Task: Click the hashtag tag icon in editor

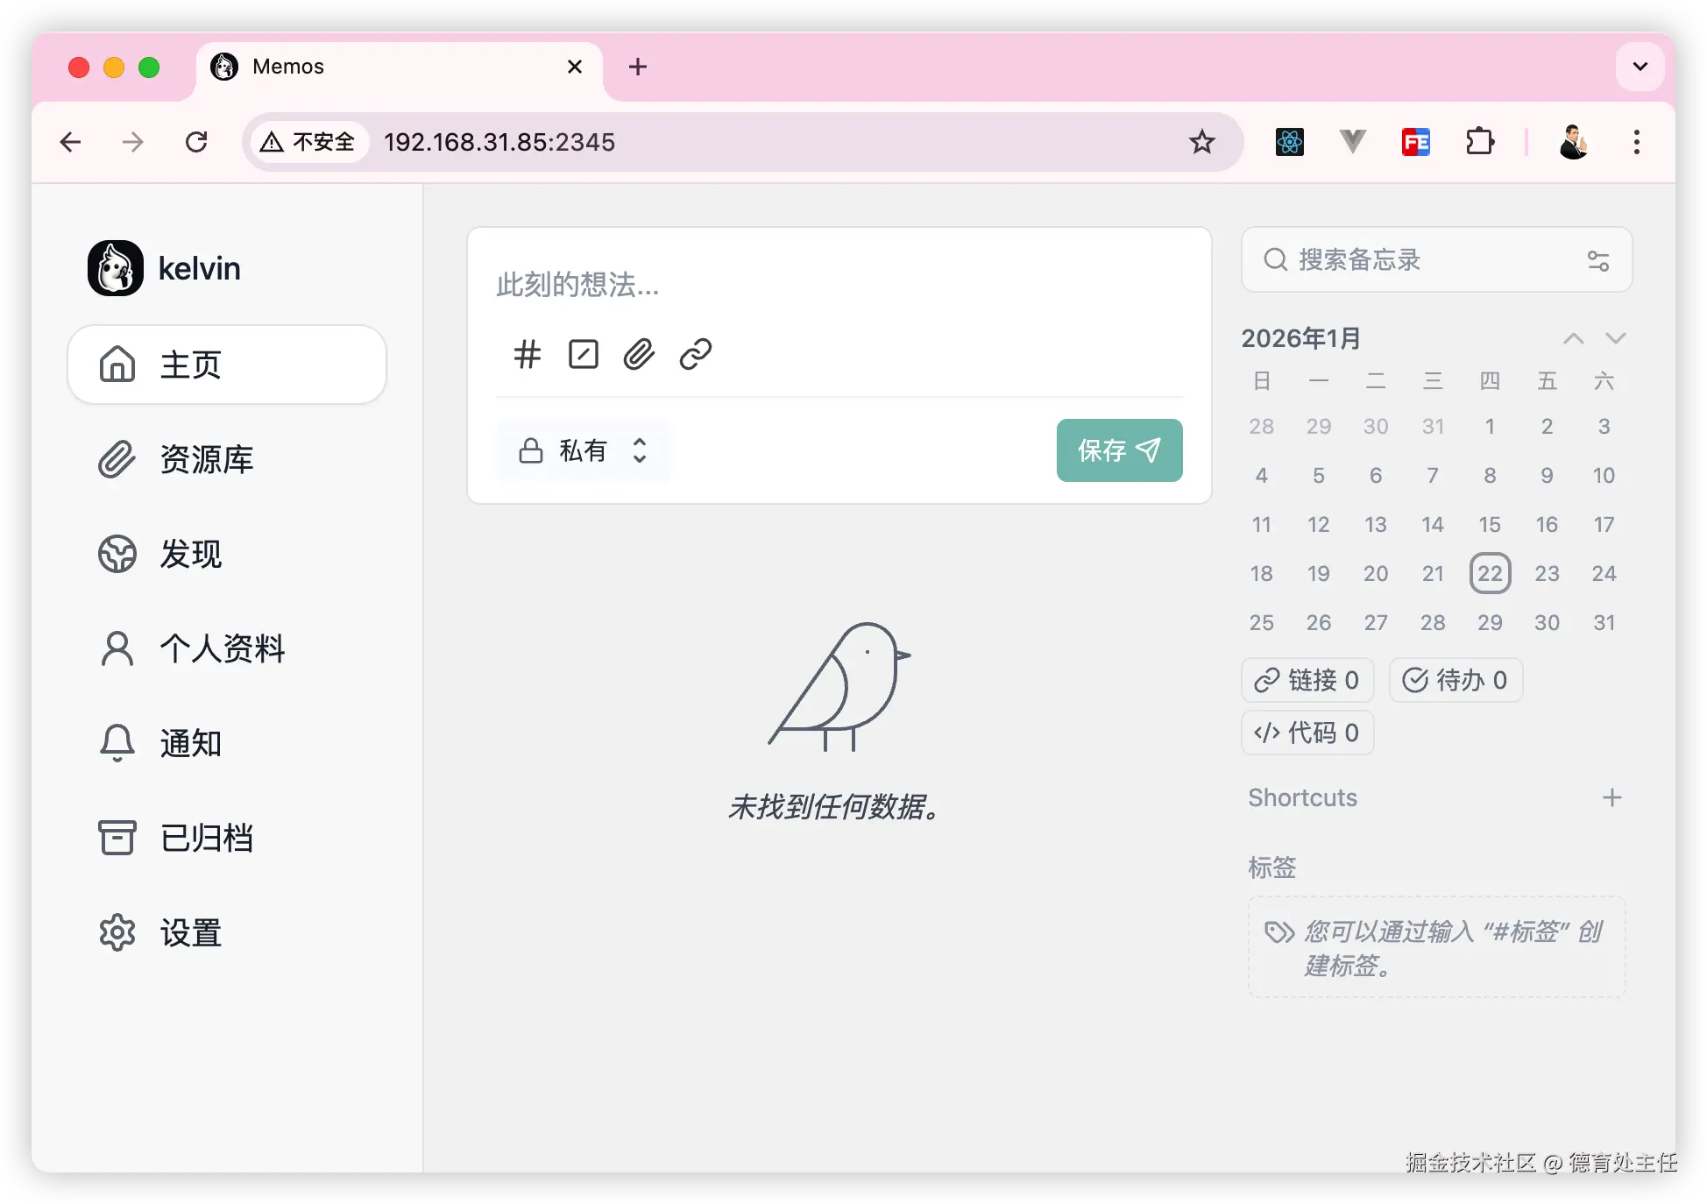Action: coord(527,355)
